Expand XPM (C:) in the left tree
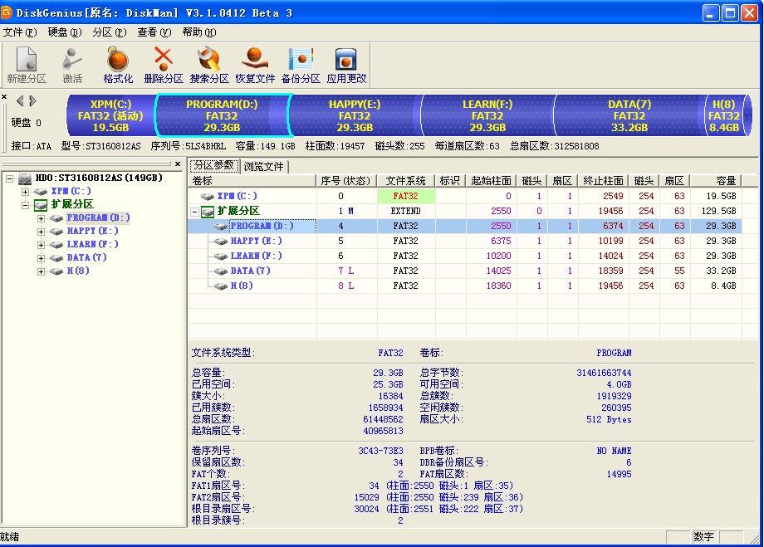 [26, 192]
